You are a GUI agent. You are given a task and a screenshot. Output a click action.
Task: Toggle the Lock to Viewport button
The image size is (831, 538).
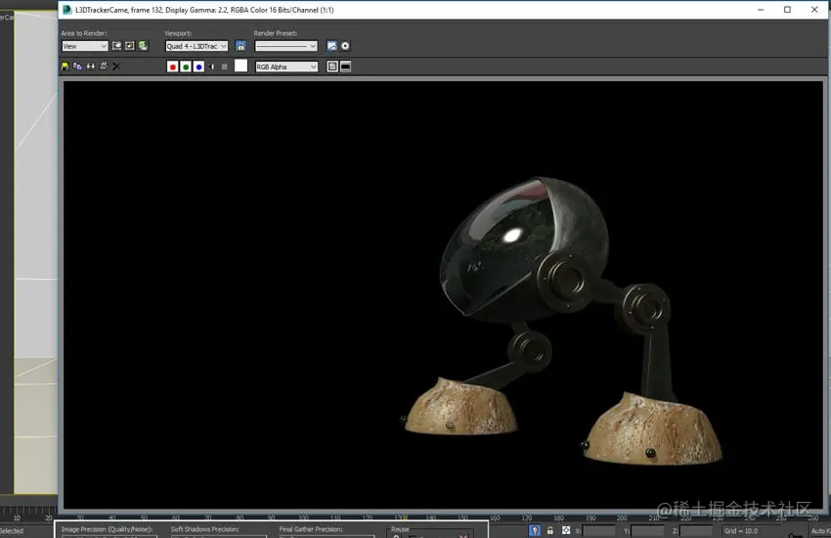click(241, 46)
